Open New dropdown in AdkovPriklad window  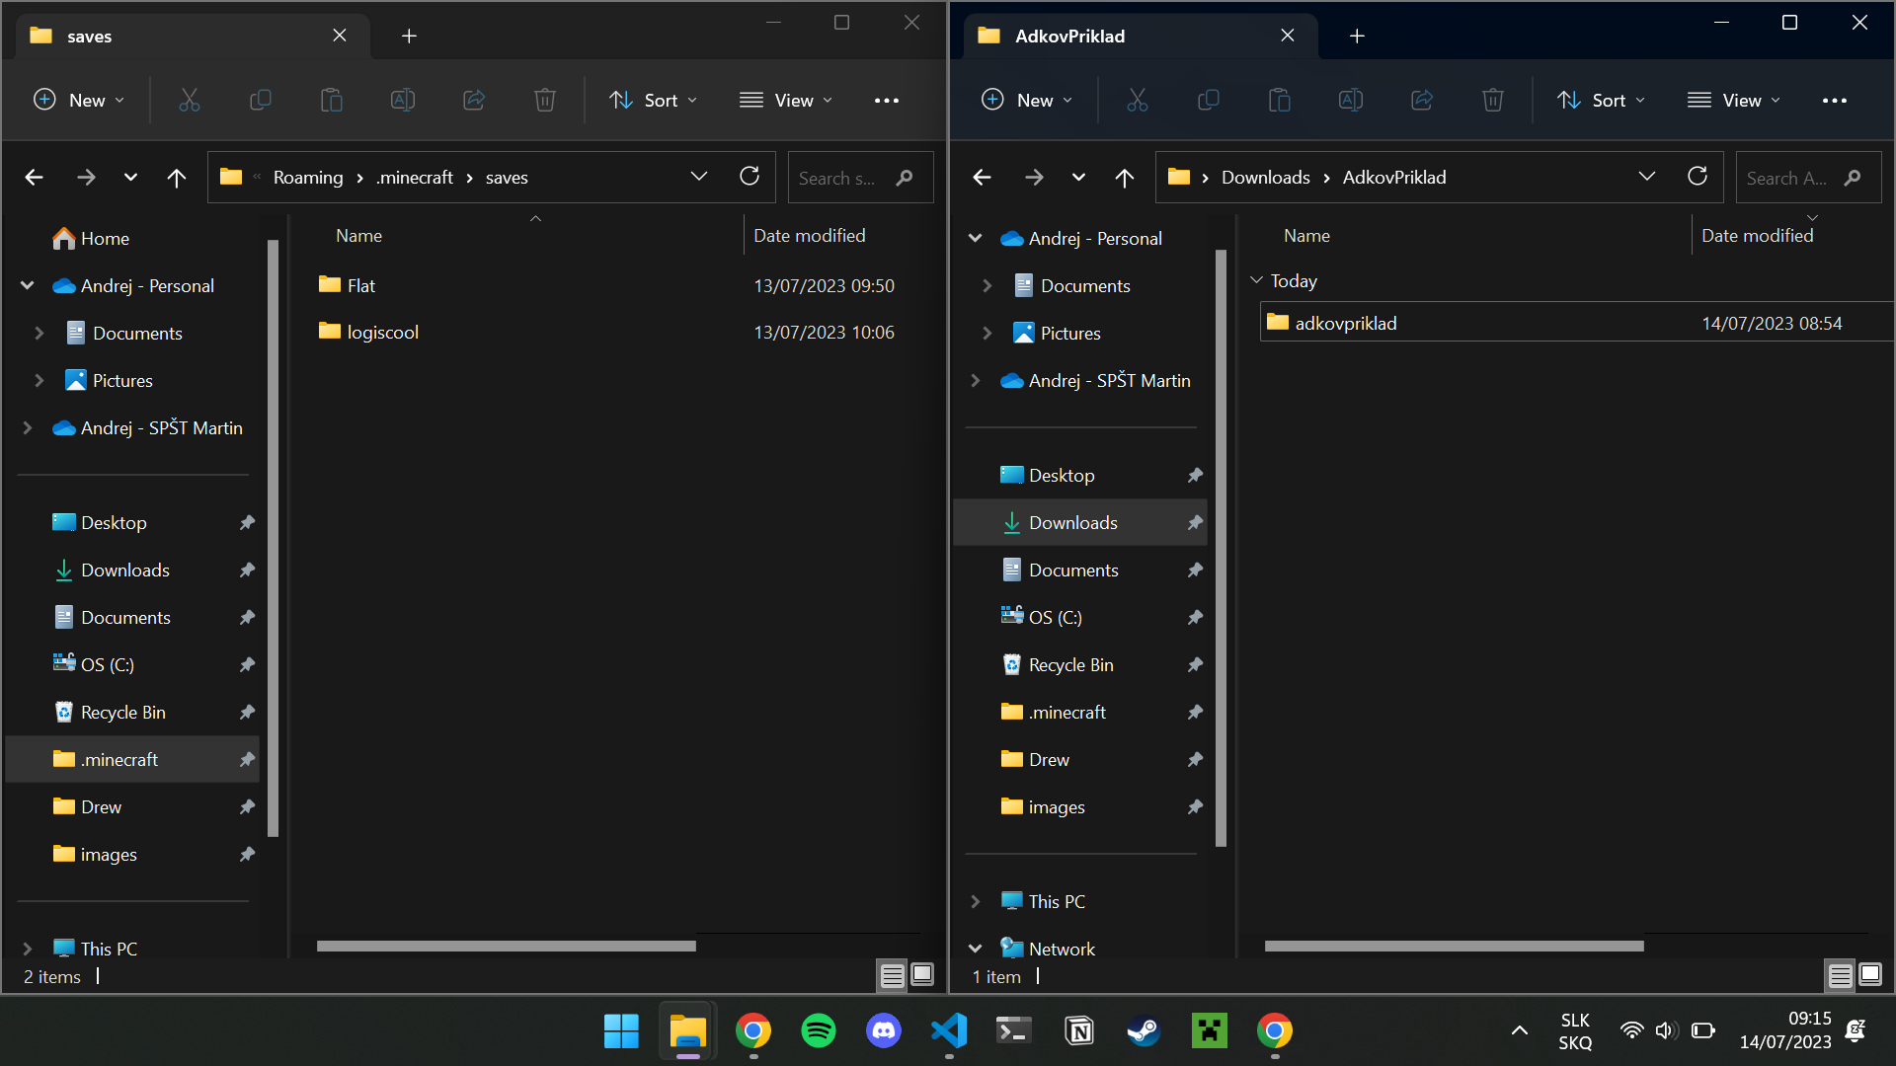1027,100
